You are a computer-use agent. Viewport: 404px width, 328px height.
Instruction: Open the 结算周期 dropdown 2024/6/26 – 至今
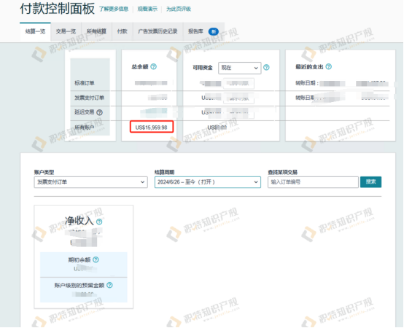(208, 182)
